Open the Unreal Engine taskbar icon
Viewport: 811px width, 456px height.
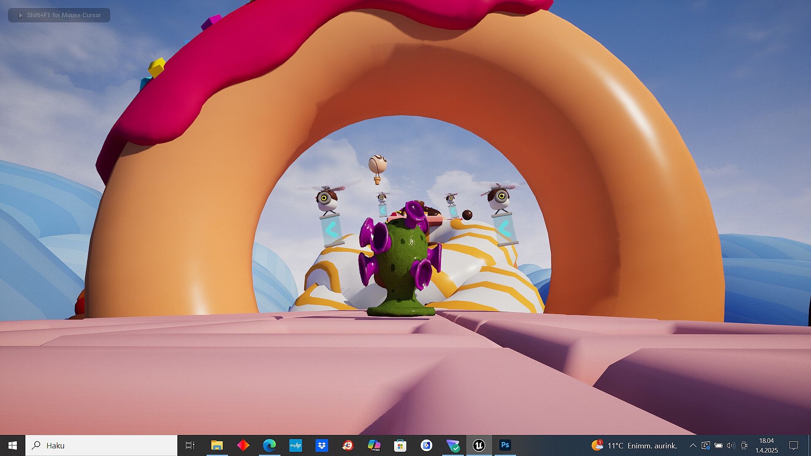click(x=479, y=445)
